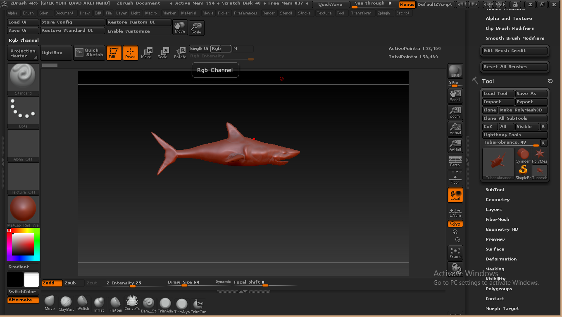Open the Material menu

click(188, 13)
